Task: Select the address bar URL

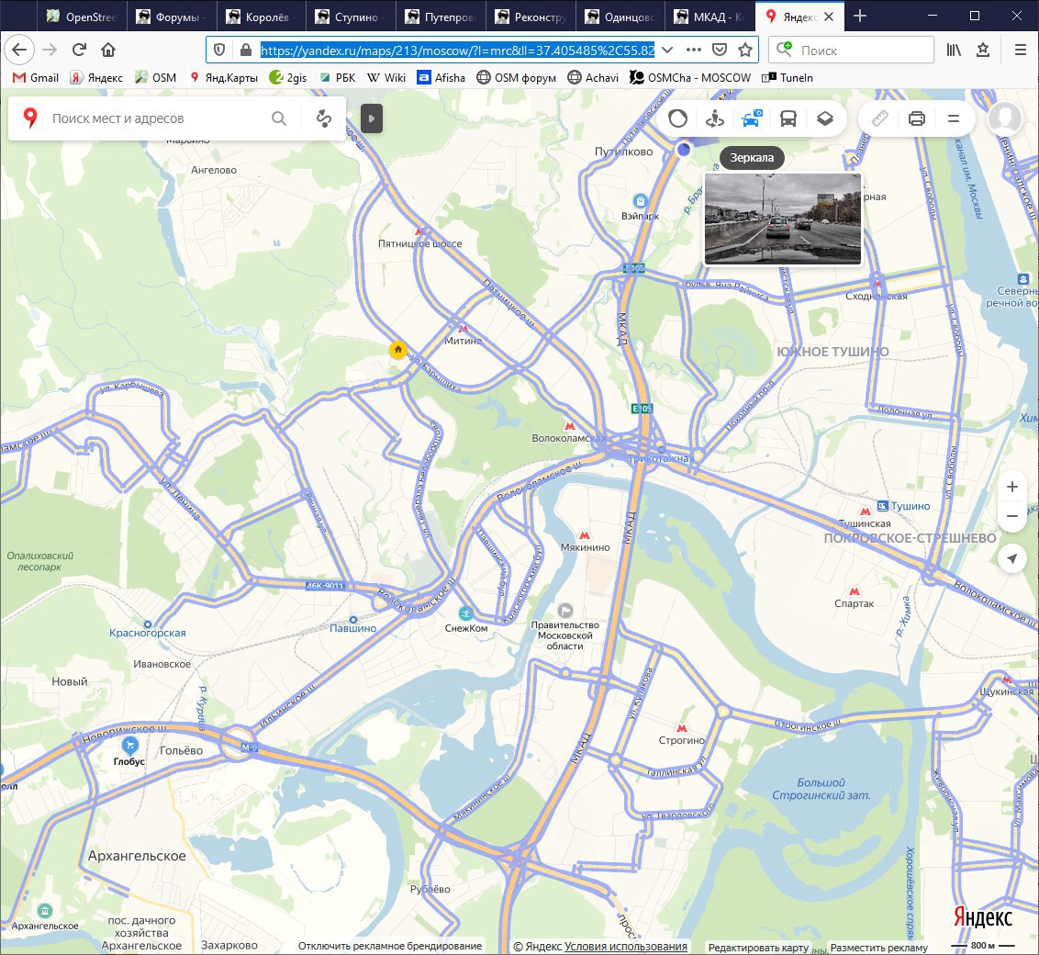Action: (x=457, y=50)
